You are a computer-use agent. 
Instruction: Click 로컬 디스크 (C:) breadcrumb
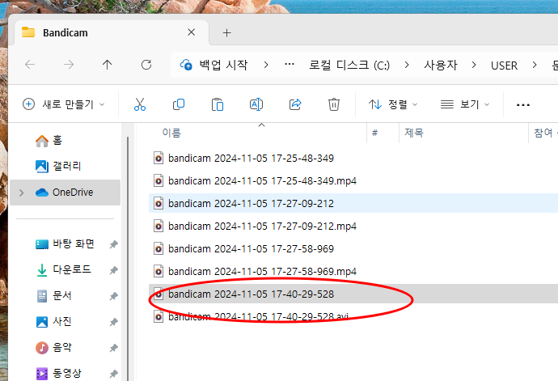click(349, 65)
